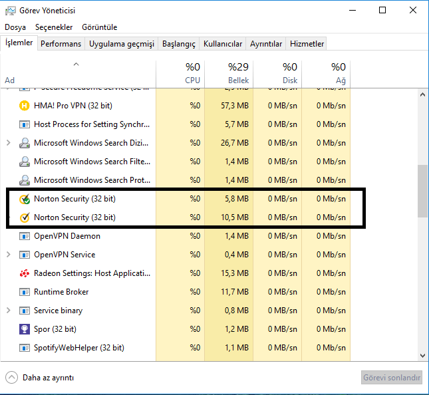Open the Seçenekler menu
The height and width of the screenshot is (395, 429).
tap(54, 27)
